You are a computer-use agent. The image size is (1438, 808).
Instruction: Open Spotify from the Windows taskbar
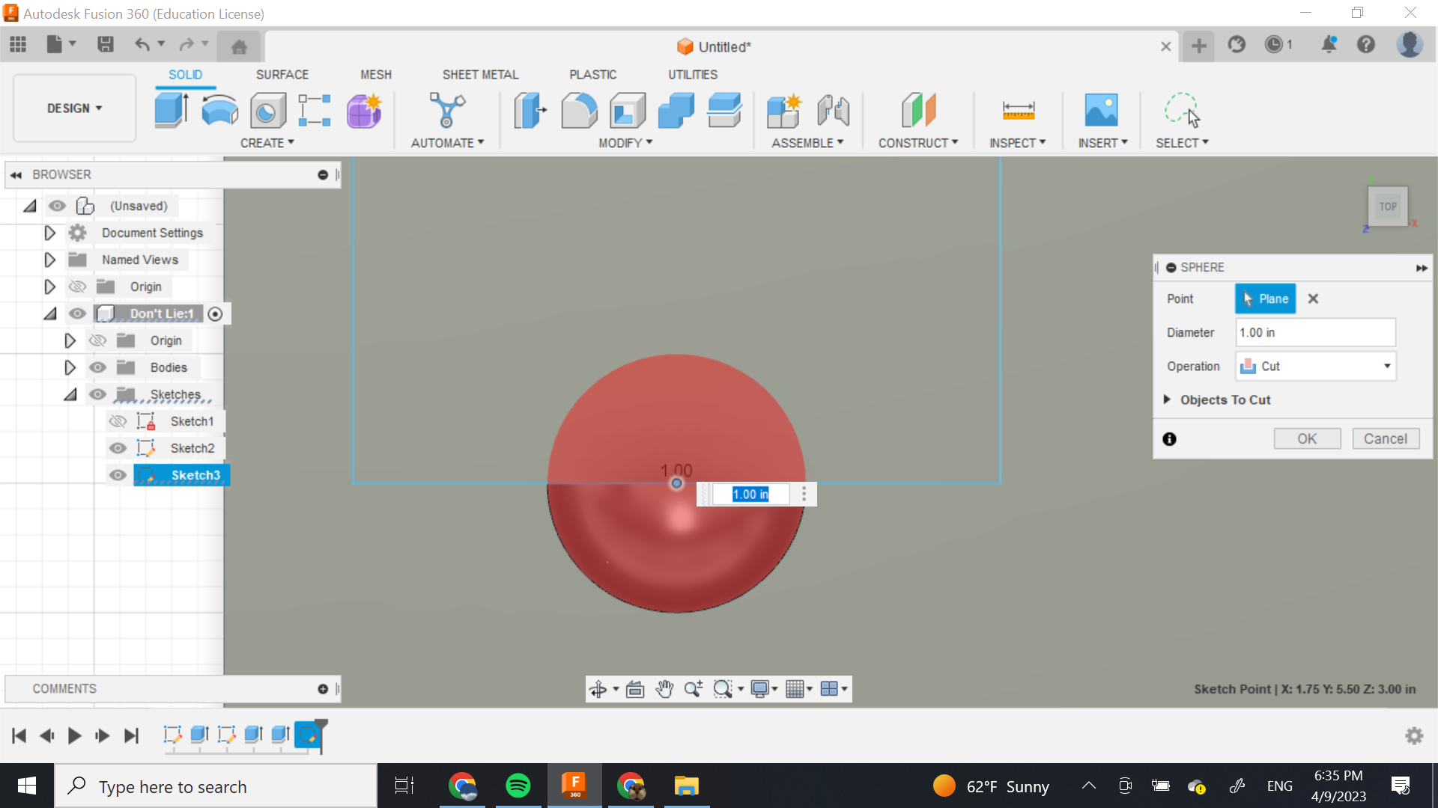tap(518, 786)
